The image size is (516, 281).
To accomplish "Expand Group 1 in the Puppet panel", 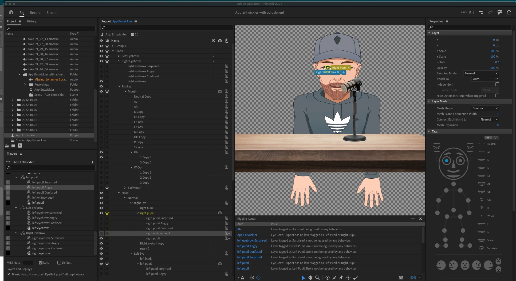I will (x=113, y=46).
